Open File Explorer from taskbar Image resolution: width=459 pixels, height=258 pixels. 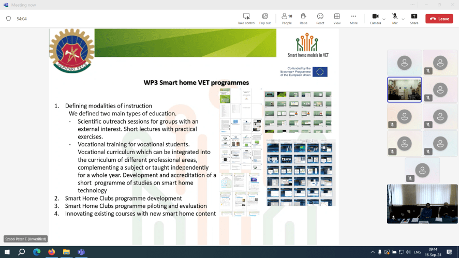[66, 252]
